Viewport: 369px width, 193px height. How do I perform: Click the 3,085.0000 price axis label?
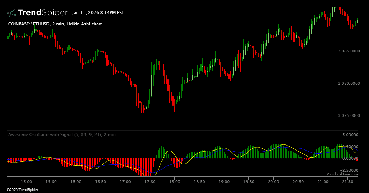pyautogui.click(x=349, y=51)
